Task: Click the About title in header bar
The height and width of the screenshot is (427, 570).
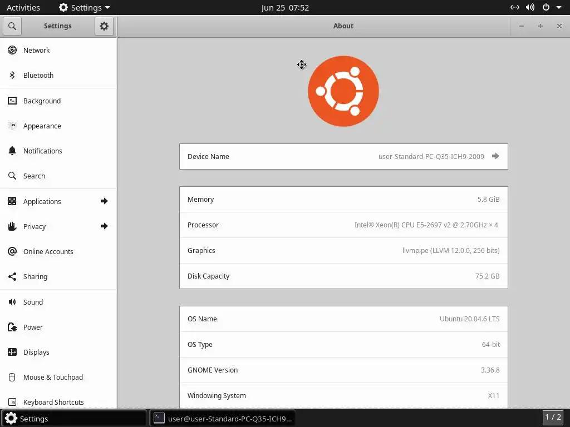Action: click(x=343, y=26)
